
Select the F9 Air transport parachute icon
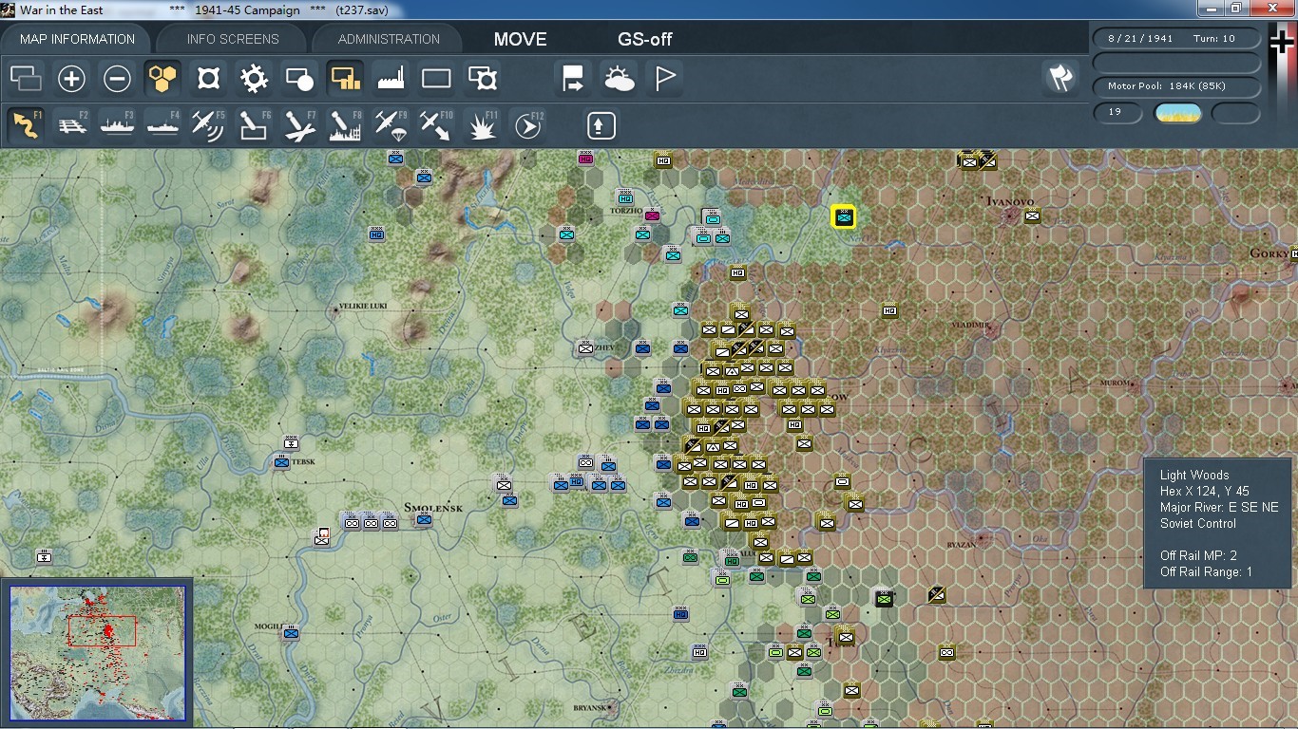[391, 125]
